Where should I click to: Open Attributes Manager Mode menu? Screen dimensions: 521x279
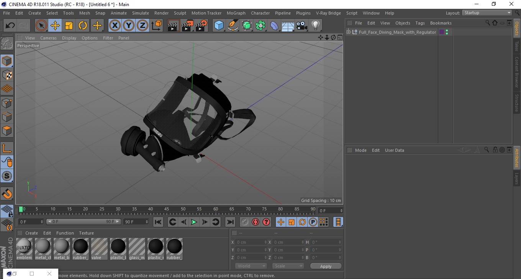361,150
